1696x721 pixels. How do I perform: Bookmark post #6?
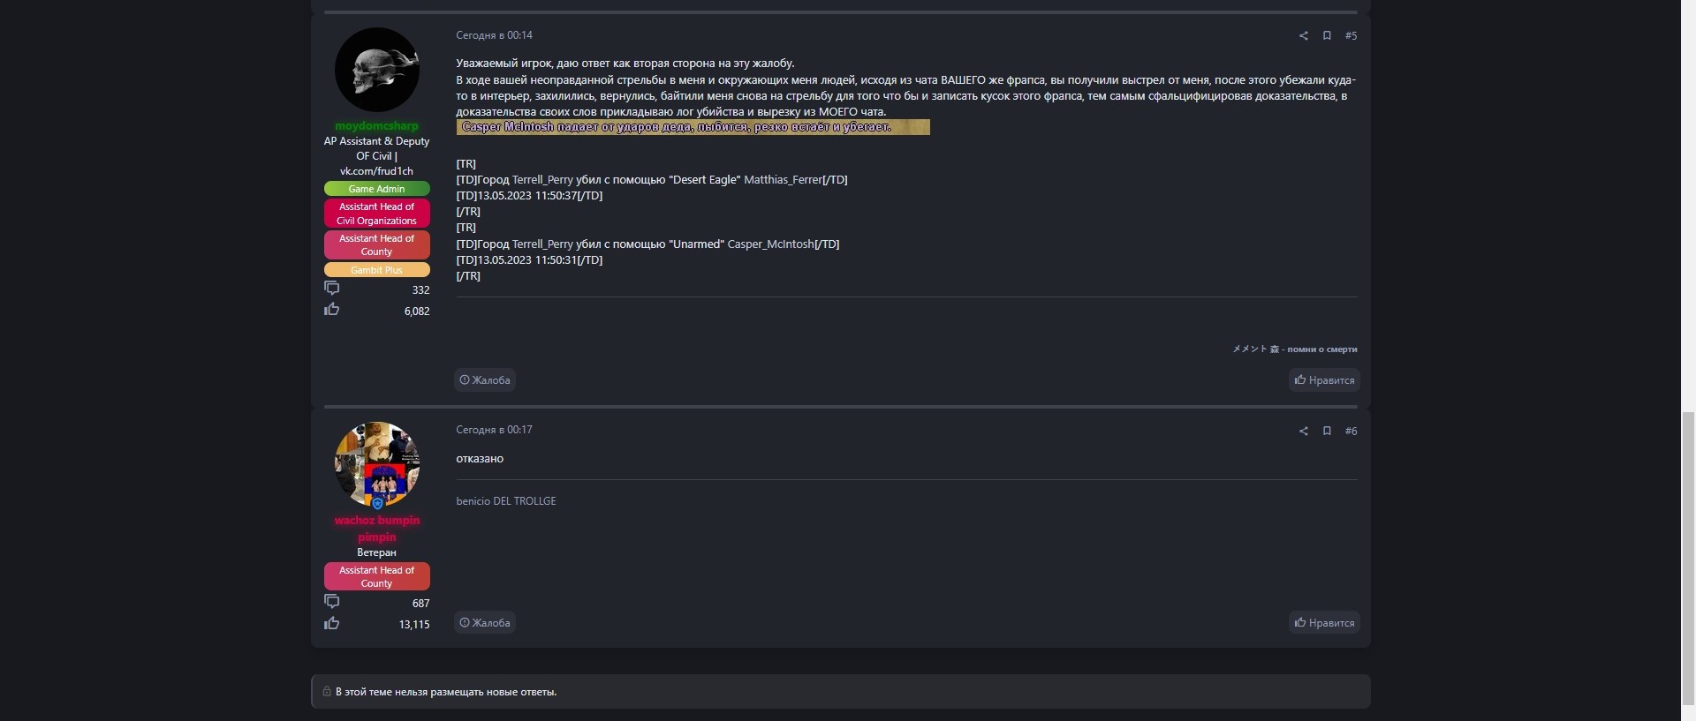point(1327,431)
